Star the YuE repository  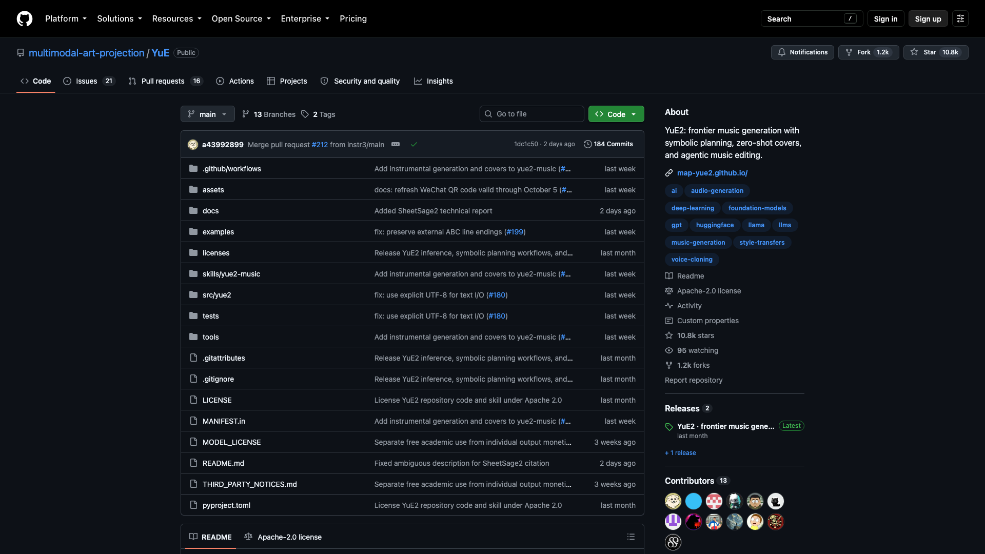[936, 52]
